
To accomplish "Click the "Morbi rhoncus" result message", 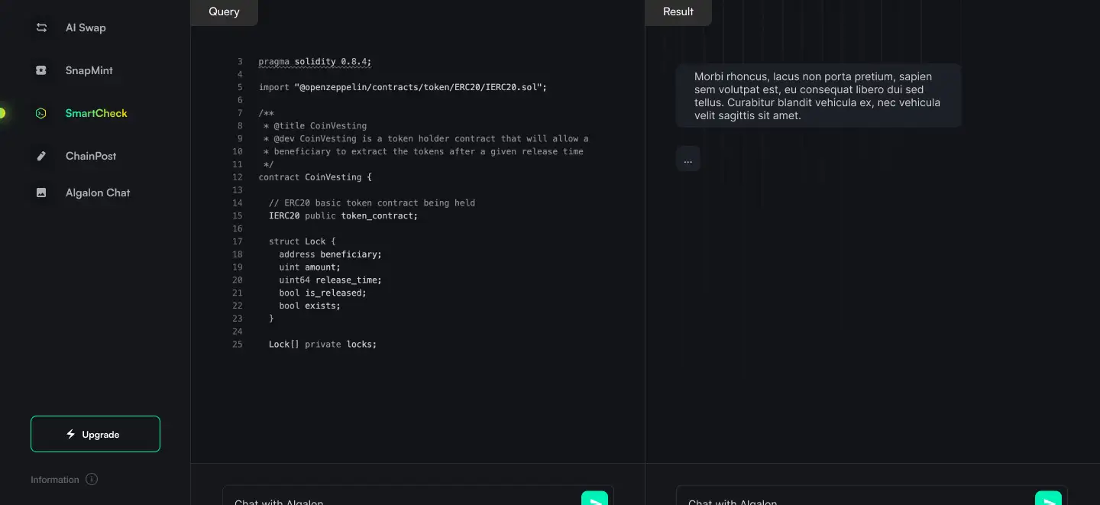I will pos(818,96).
